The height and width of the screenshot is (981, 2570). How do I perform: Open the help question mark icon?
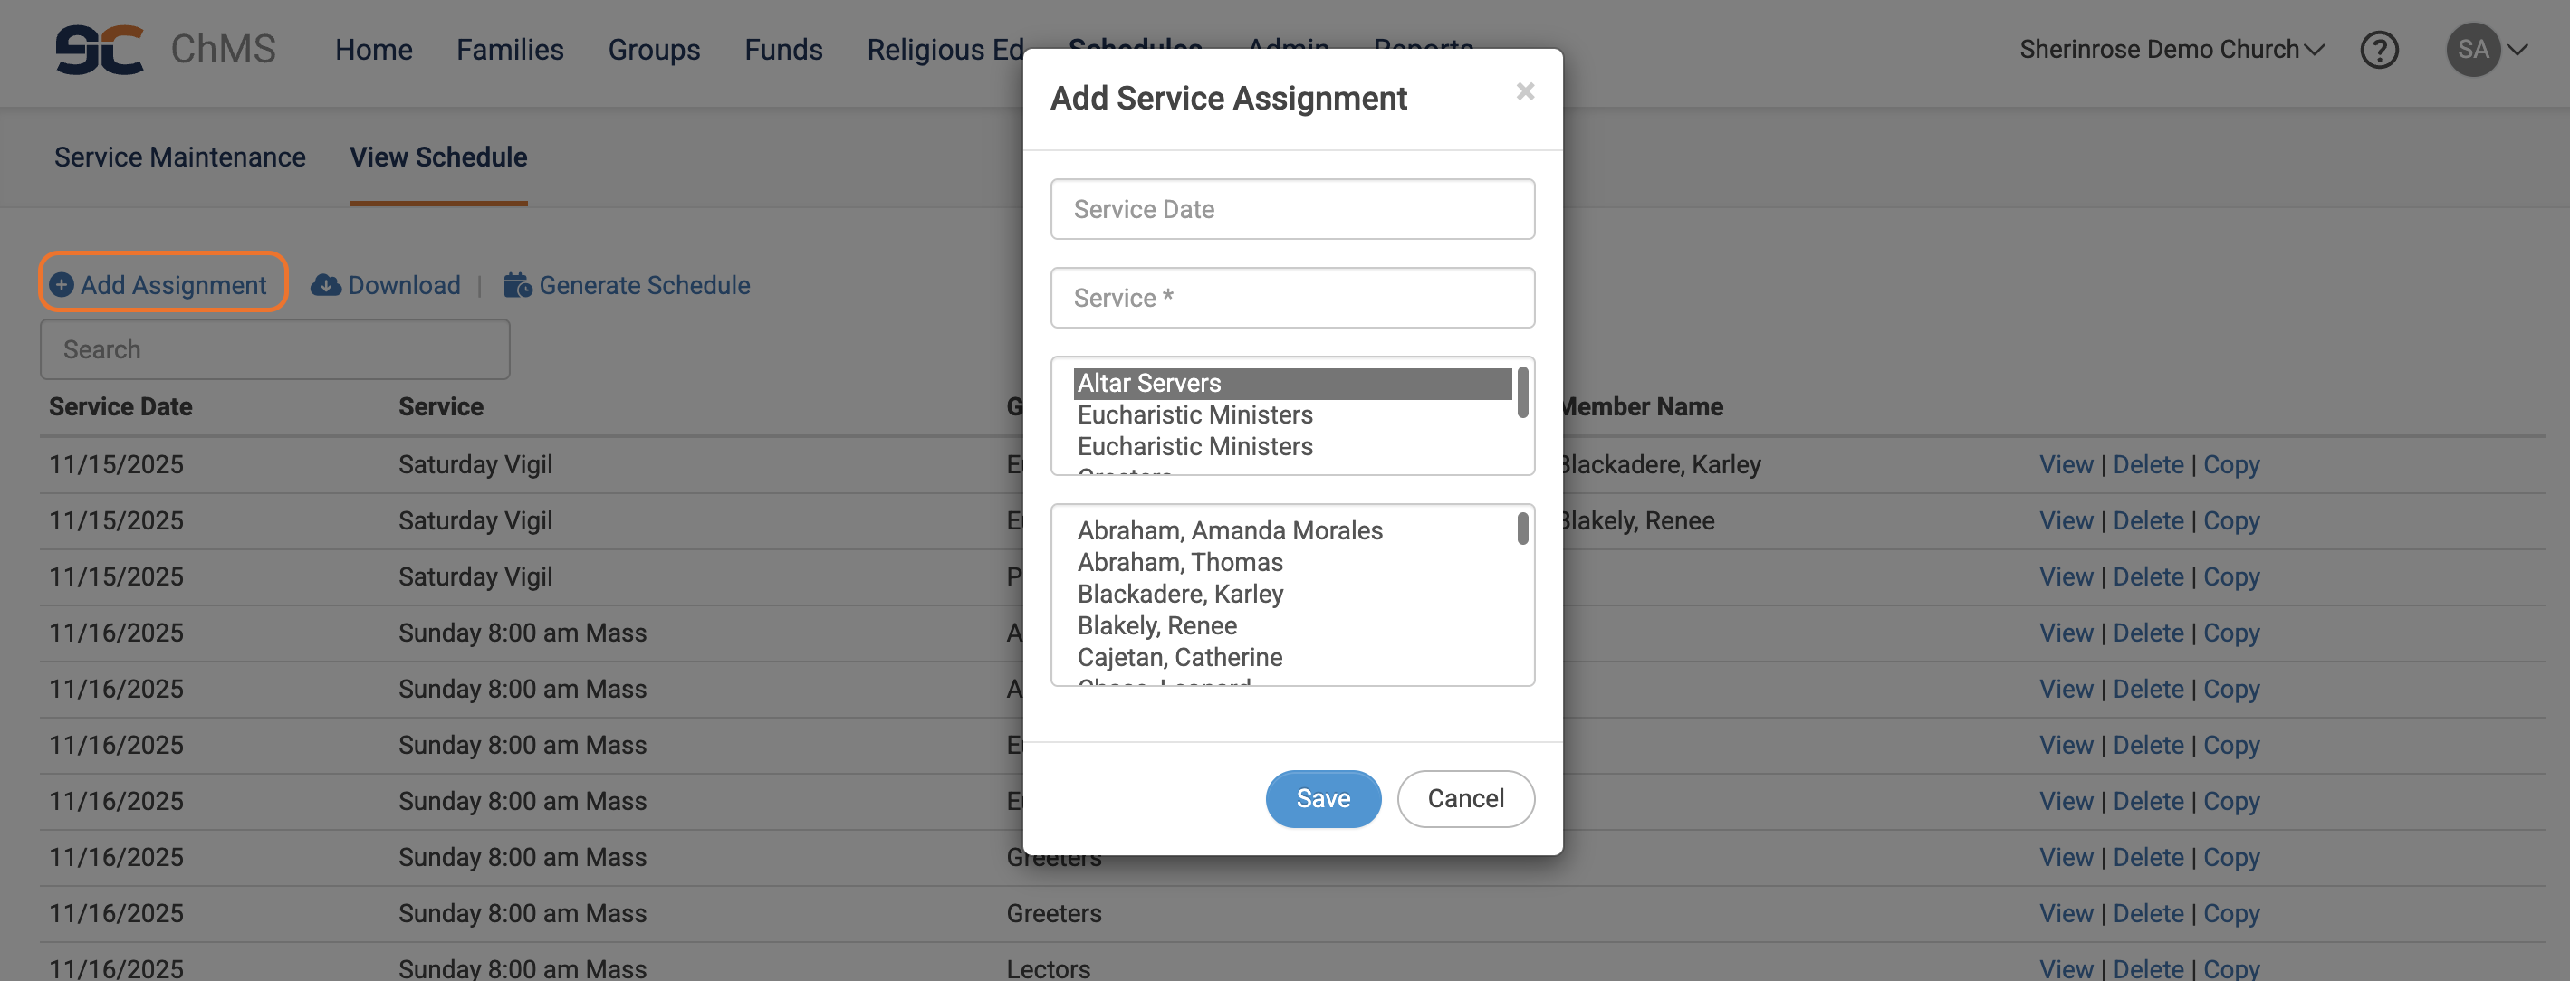tap(2378, 49)
